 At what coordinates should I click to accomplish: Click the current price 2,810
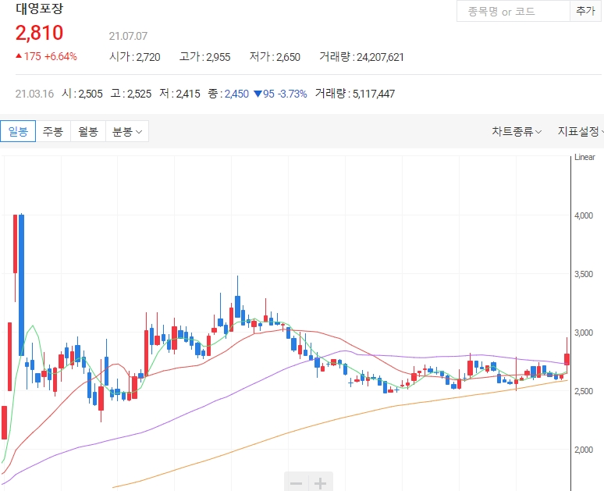coord(39,33)
